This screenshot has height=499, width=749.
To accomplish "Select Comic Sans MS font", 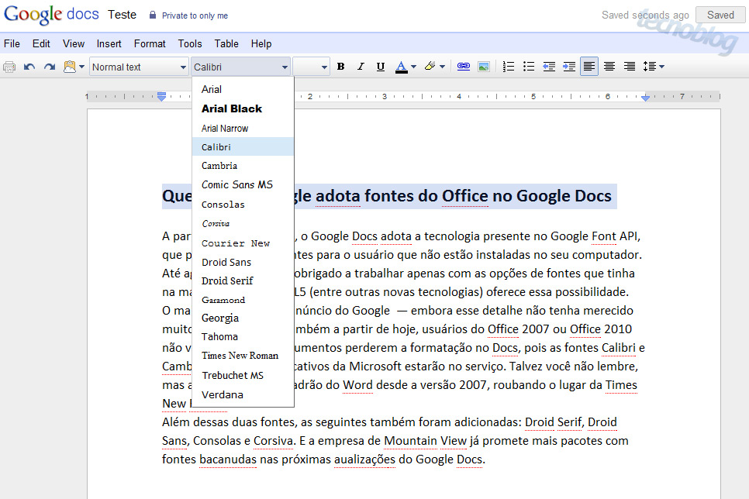I will 243,184.
